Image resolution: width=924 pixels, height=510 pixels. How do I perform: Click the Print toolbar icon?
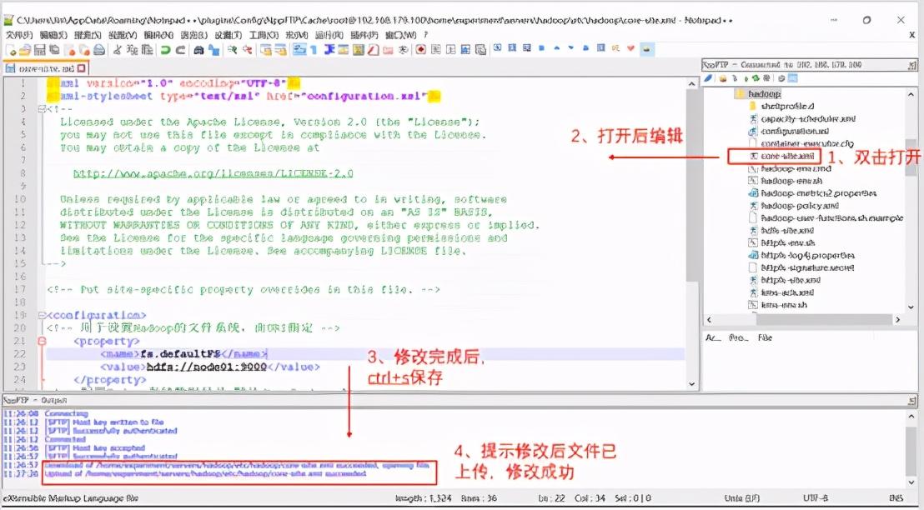coord(96,50)
